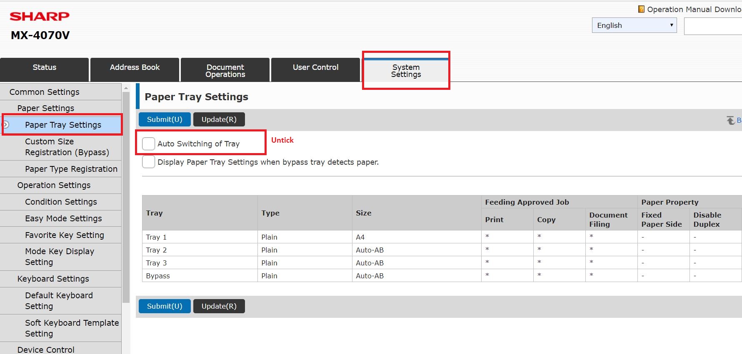
Task: Select Easy Mode Settings in the sidebar
Action: [x=63, y=218]
